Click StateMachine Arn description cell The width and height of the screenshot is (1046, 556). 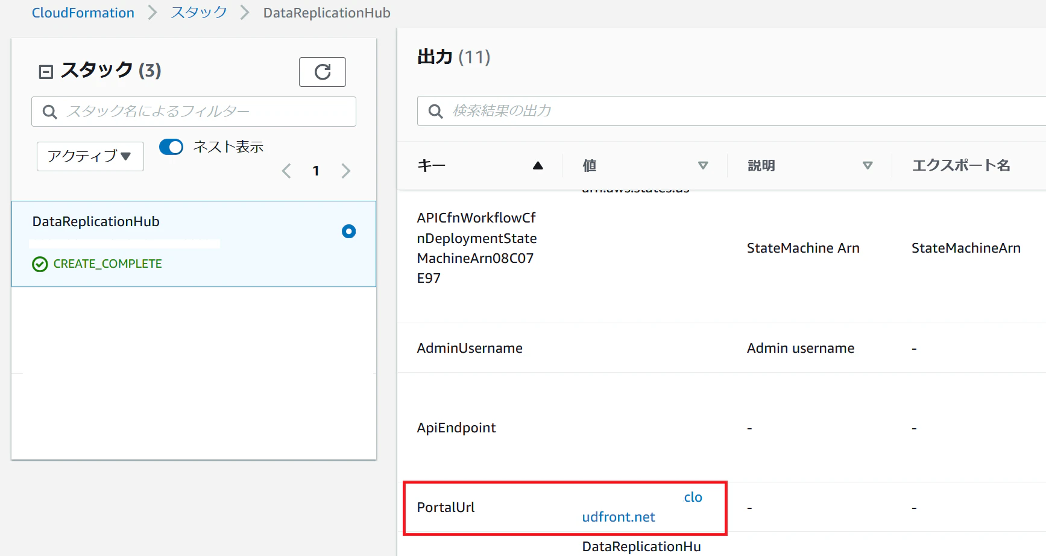[x=803, y=248]
